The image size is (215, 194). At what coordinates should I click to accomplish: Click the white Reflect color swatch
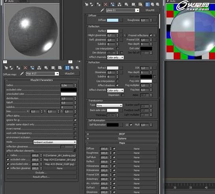[x=113, y=31]
